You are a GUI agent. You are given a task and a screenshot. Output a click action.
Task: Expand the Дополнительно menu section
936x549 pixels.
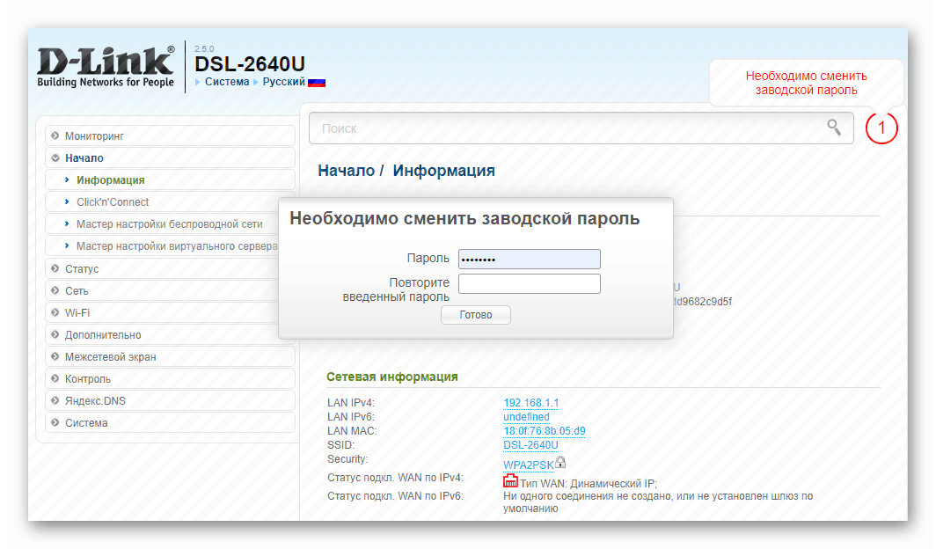pos(170,335)
